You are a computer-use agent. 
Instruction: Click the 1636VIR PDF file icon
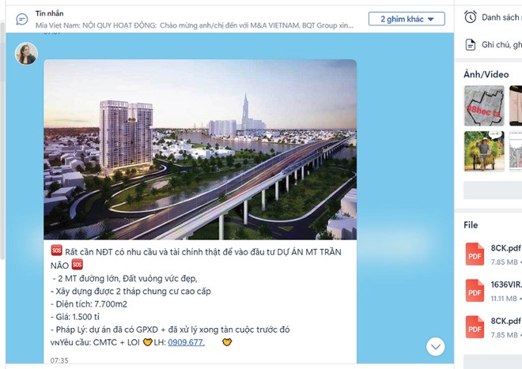pyautogui.click(x=475, y=290)
